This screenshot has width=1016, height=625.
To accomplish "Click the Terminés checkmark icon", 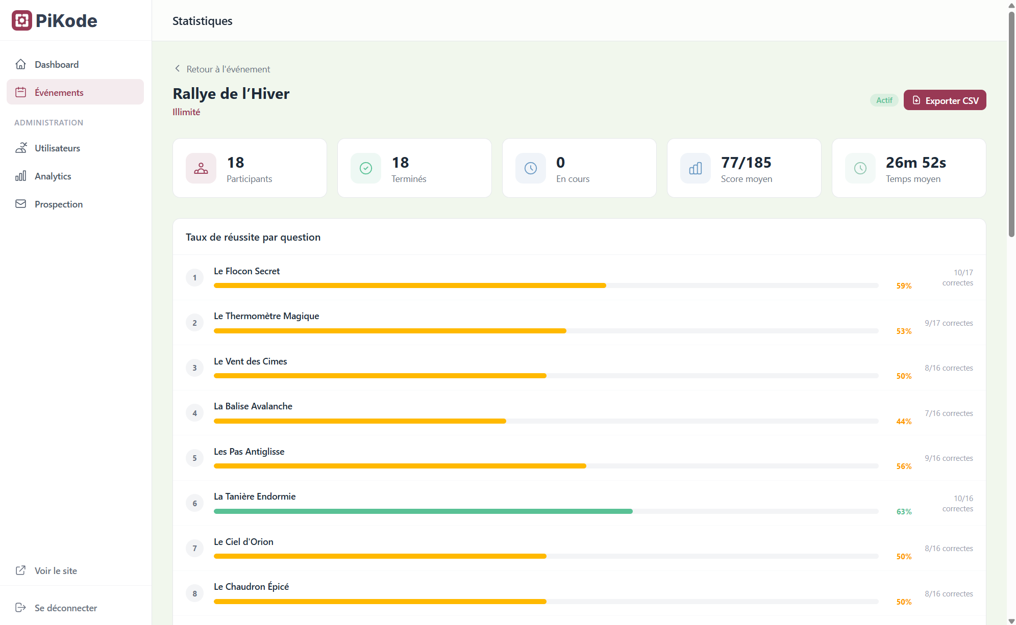I will tap(366, 168).
